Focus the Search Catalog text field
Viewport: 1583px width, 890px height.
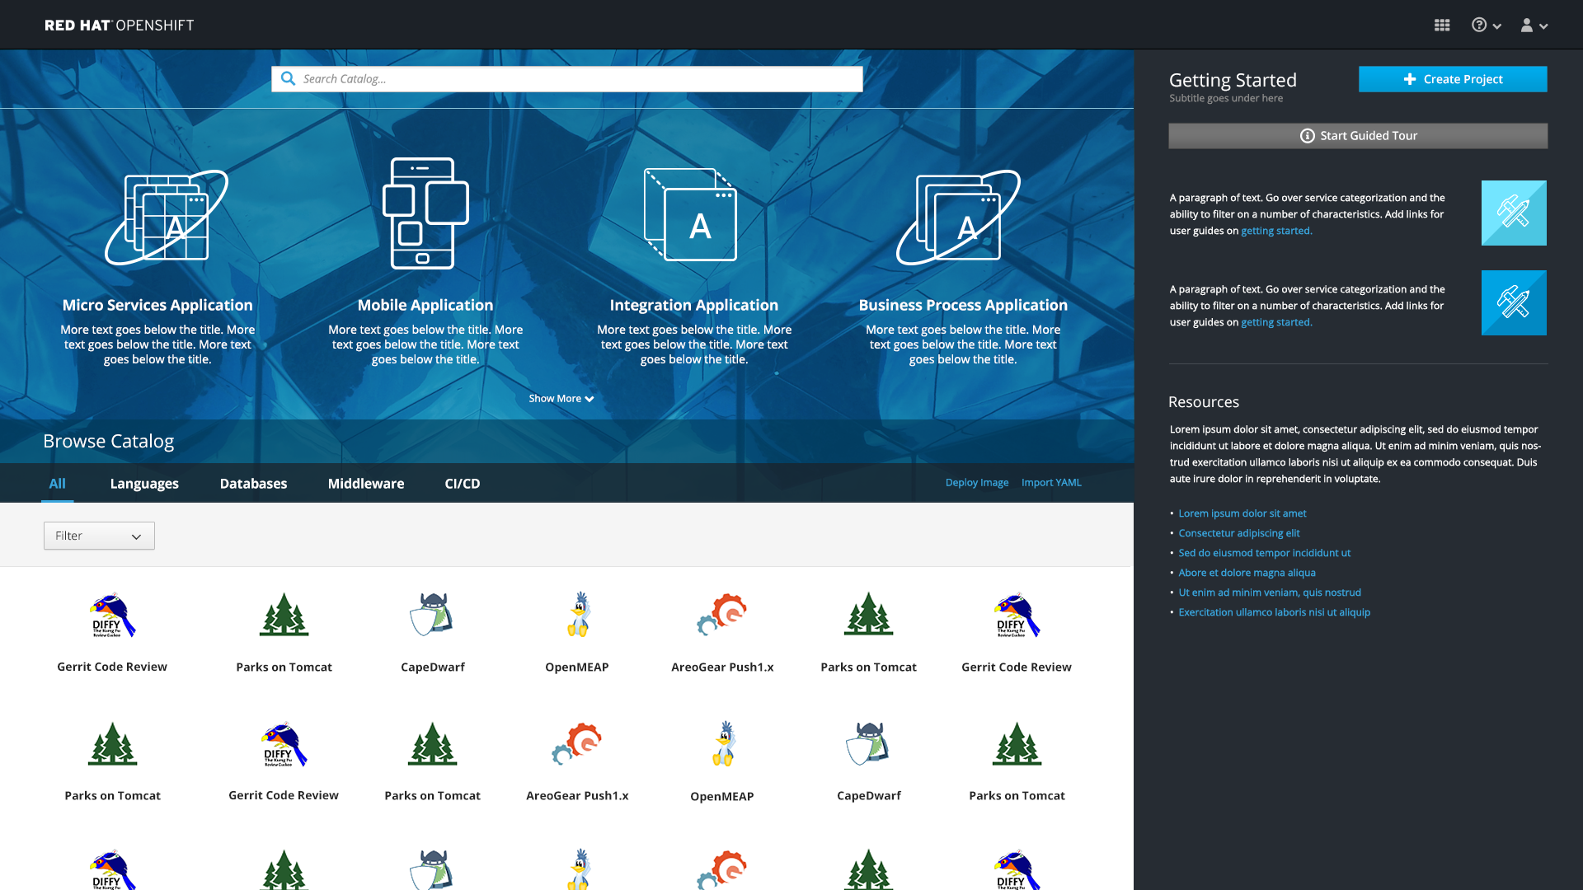[567, 79]
